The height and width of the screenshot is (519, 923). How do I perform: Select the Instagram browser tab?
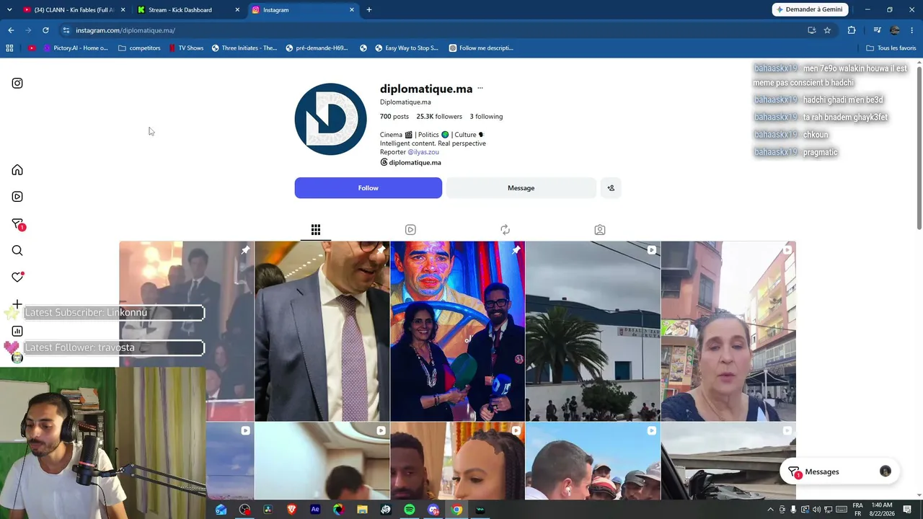pyautogui.click(x=303, y=10)
